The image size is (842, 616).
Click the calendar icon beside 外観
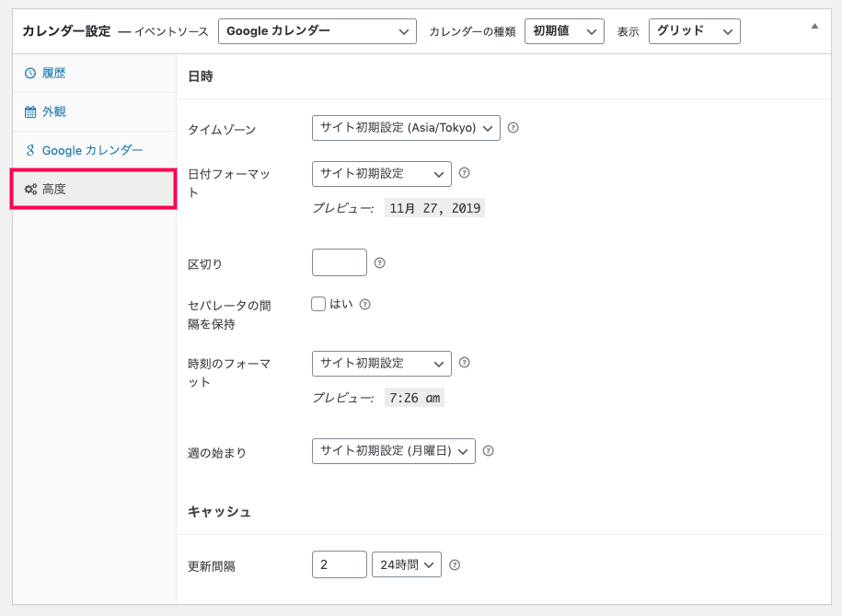tap(30, 111)
